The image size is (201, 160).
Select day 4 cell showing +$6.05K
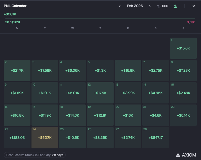[x=73, y=70]
